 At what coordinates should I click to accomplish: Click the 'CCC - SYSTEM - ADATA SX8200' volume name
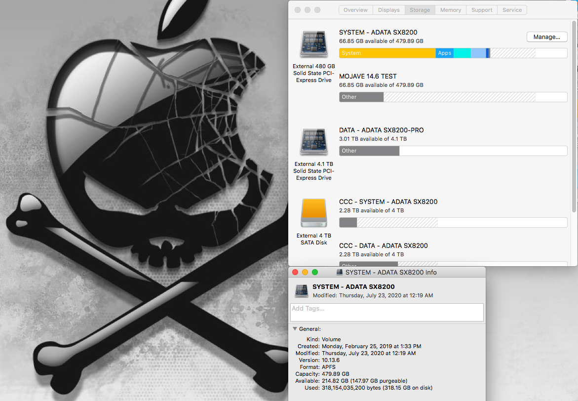388,202
